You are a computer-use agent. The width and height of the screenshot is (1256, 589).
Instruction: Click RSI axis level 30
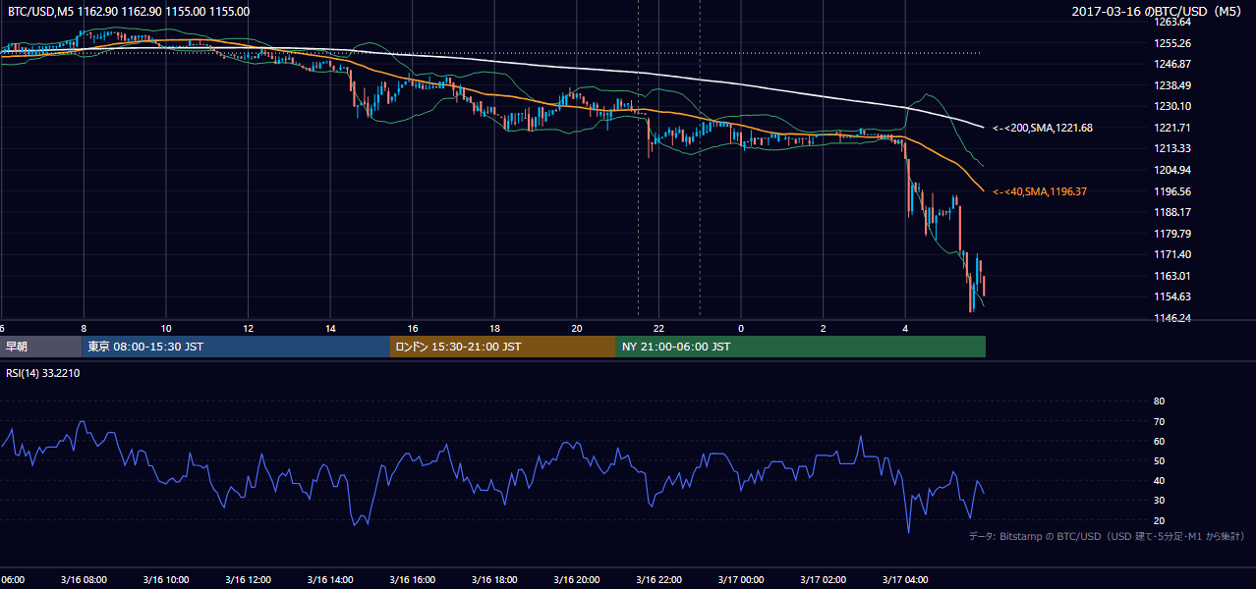click(1159, 501)
